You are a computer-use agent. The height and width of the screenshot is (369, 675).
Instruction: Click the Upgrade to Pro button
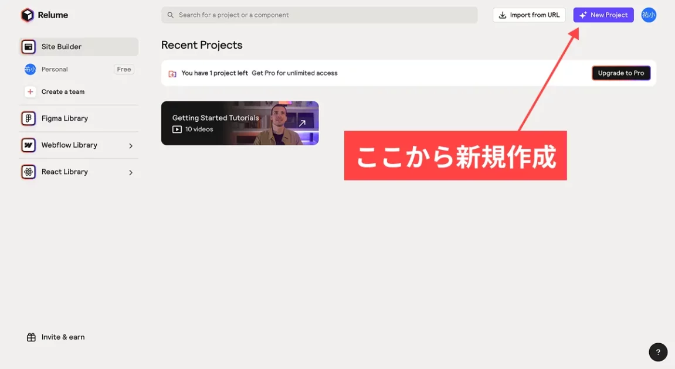pos(620,73)
